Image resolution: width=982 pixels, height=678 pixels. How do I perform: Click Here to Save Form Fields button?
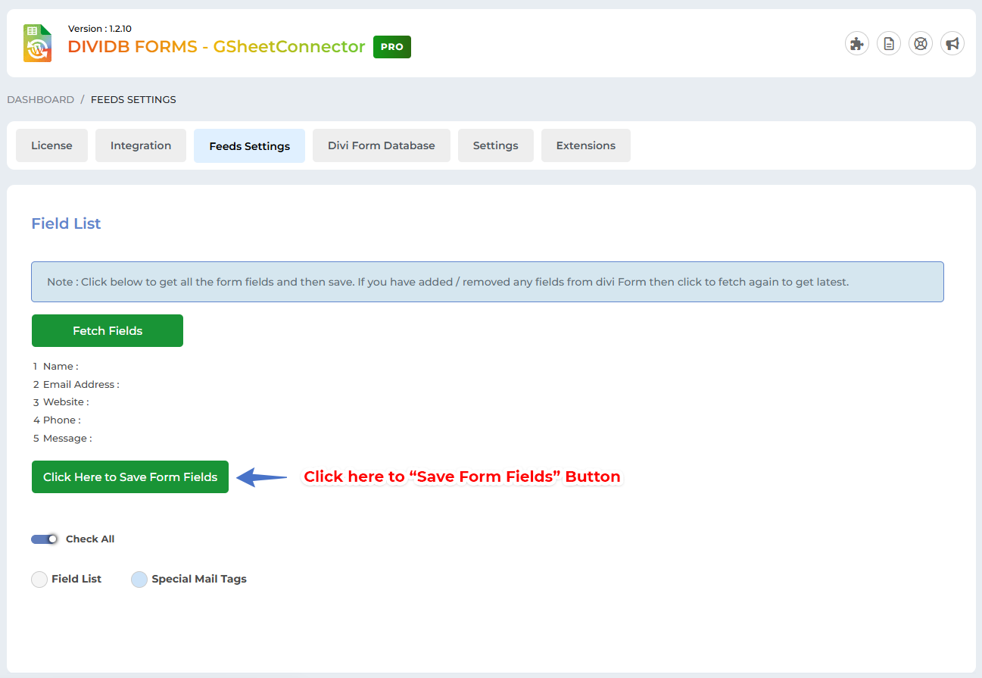[x=130, y=477]
